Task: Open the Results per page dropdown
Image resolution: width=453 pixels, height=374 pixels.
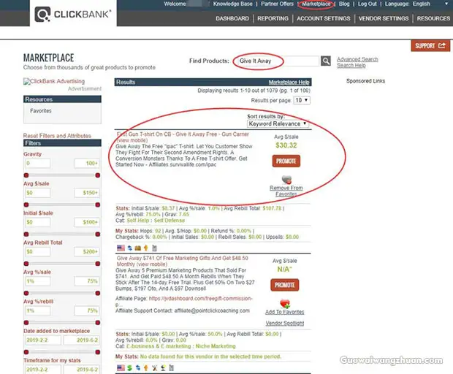Action: (x=302, y=100)
